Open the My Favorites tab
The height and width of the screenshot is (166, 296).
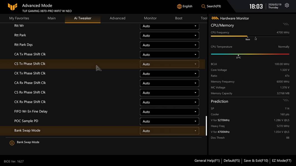point(19,18)
